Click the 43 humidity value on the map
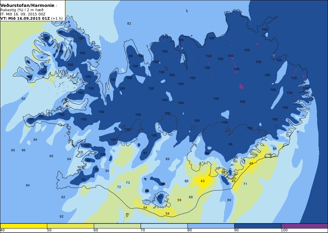This screenshot has width=328, height=233. point(202,181)
